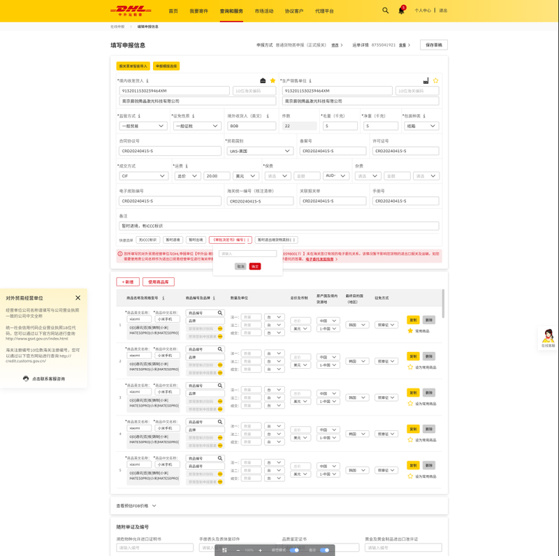Screen dimensions: 559x556
Task: Click the filled star beside 境内收发货人
Action: [273, 80]
